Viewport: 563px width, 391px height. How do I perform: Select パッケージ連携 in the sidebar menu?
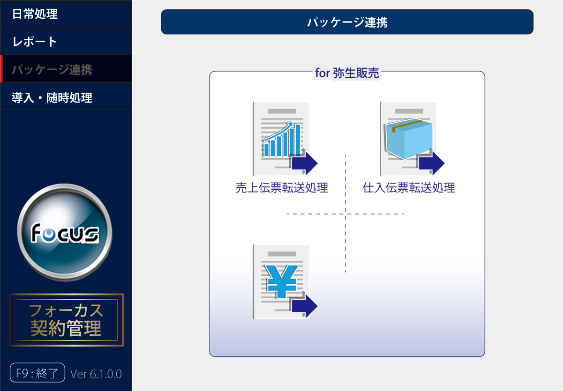[66, 69]
